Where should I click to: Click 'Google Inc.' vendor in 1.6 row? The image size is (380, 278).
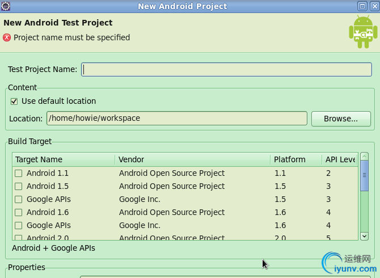coord(140,226)
